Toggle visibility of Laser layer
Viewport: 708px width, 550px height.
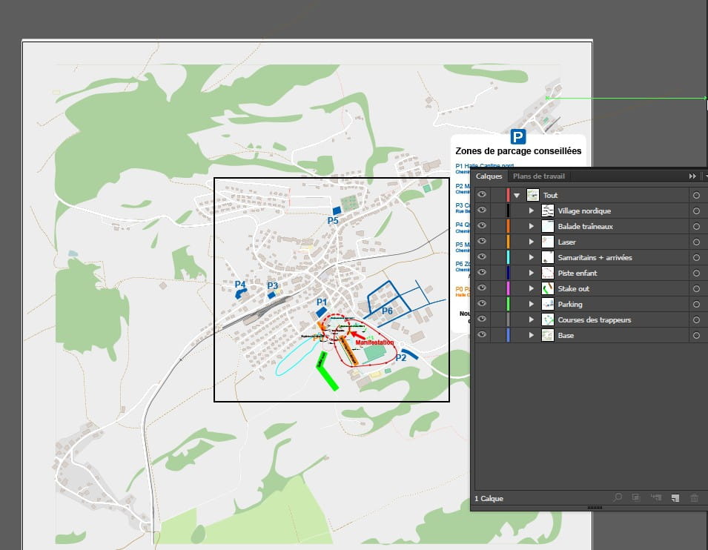point(482,242)
